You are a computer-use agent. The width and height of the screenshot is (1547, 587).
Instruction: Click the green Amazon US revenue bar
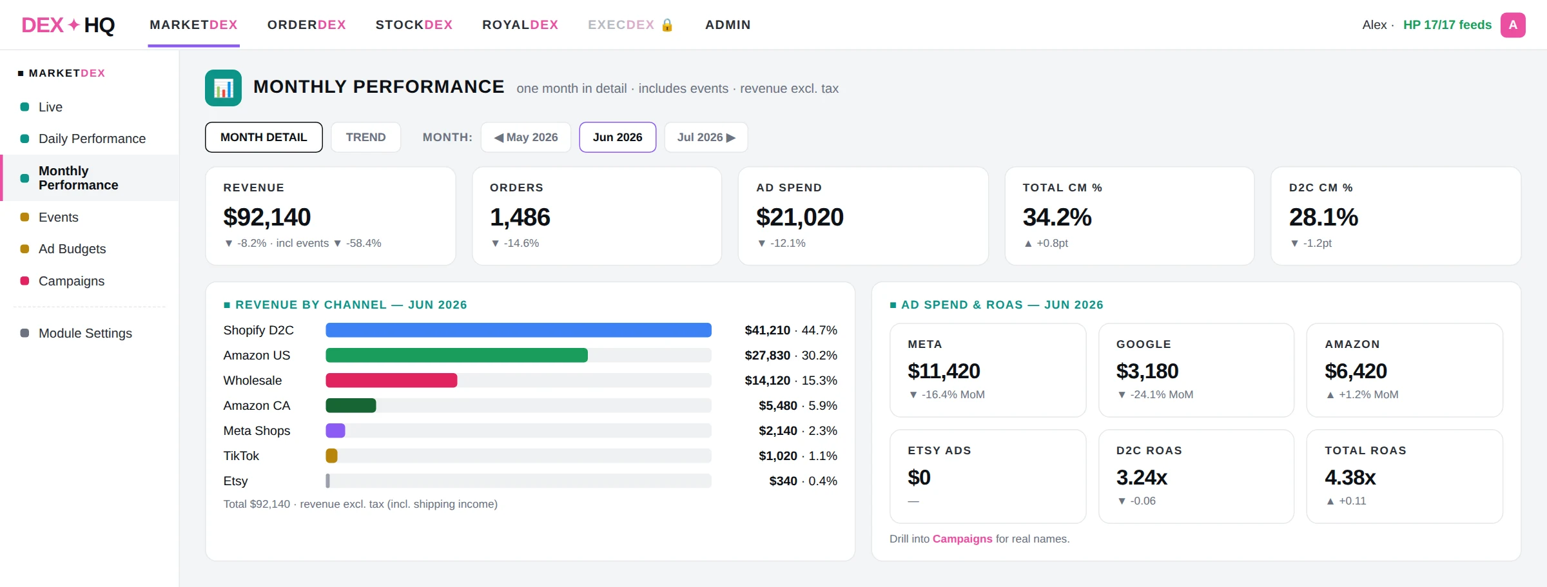[456, 355]
